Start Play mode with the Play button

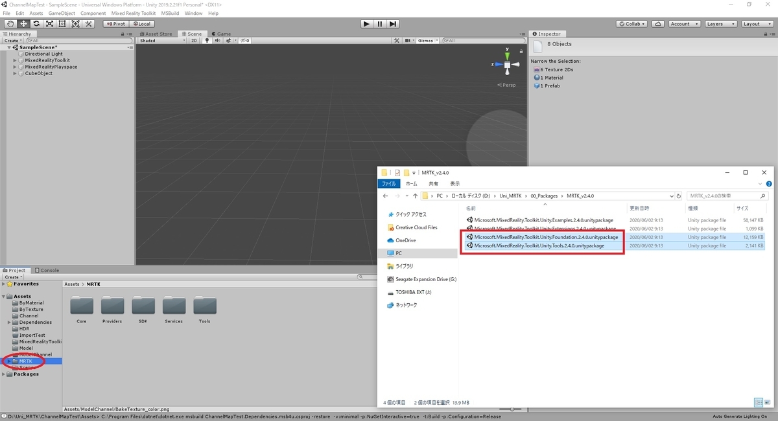366,24
